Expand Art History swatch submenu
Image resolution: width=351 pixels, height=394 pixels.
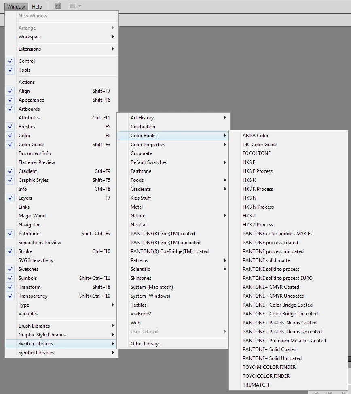click(x=173, y=118)
